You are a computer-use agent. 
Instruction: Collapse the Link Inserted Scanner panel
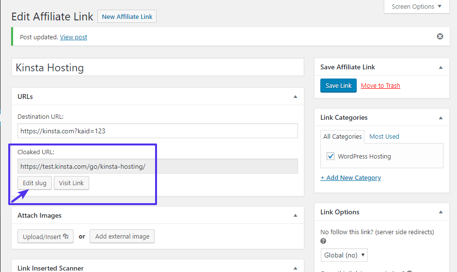pyautogui.click(x=295, y=268)
